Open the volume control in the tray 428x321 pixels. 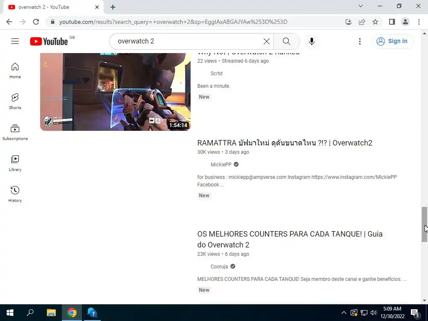374,313
